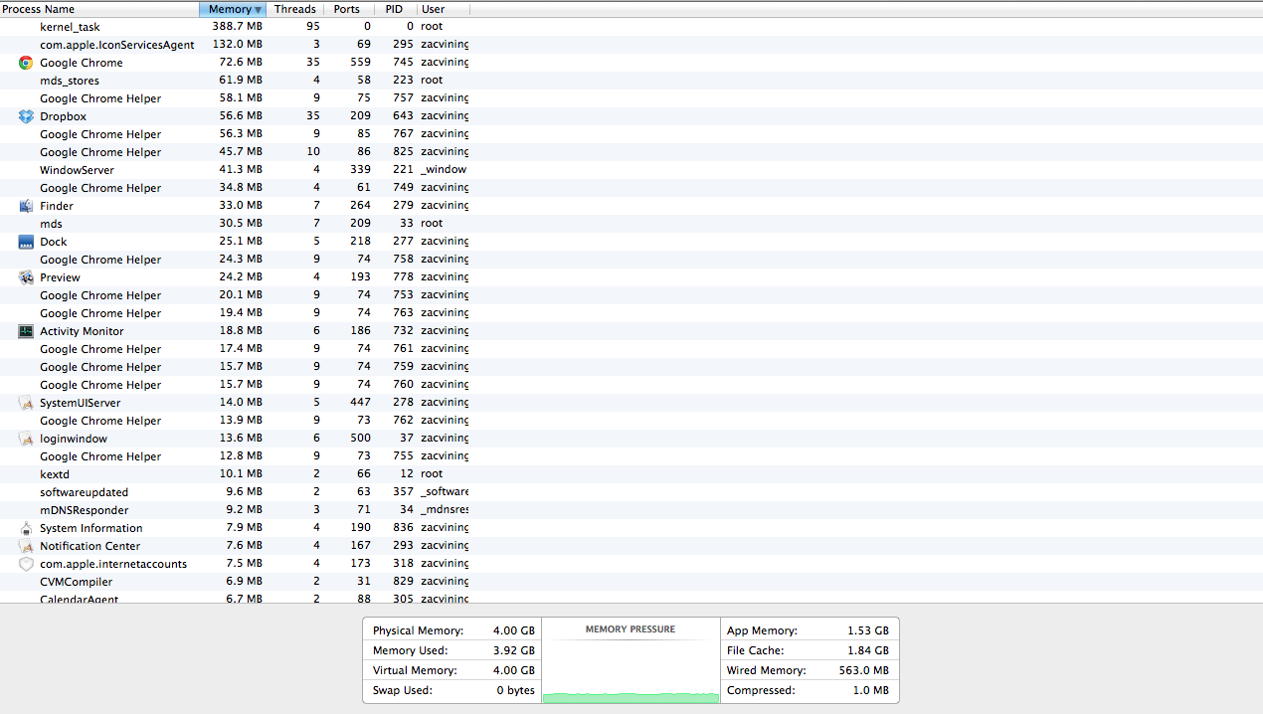Click the Wired Memory 563.0 MB entry
The height and width of the screenshot is (714, 1263).
(x=808, y=670)
